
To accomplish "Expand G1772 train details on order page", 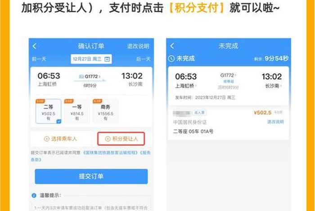I will point(93,77).
